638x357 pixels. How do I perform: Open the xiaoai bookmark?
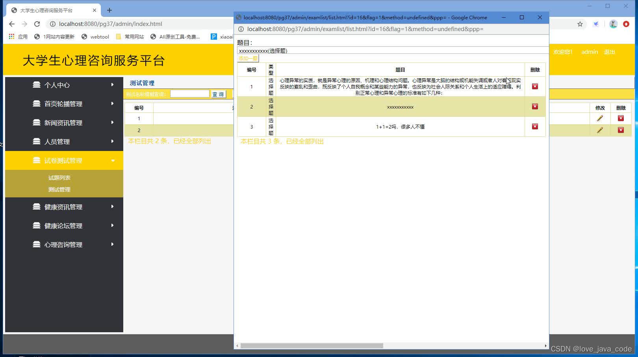pyautogui.click(x=222, y=37)
